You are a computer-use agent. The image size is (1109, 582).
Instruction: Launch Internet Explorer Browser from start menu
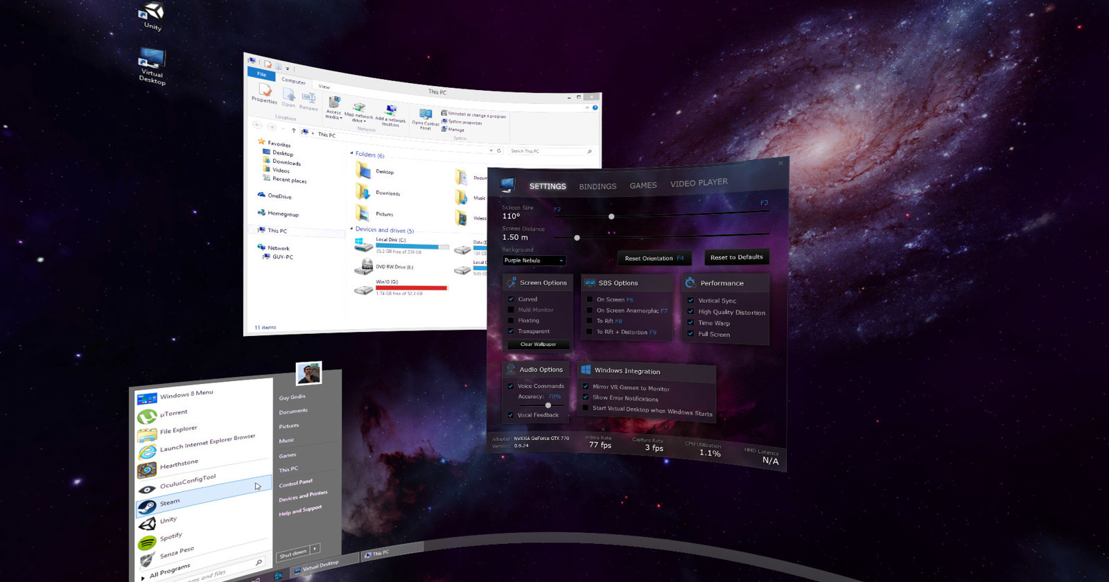point(197,445)
